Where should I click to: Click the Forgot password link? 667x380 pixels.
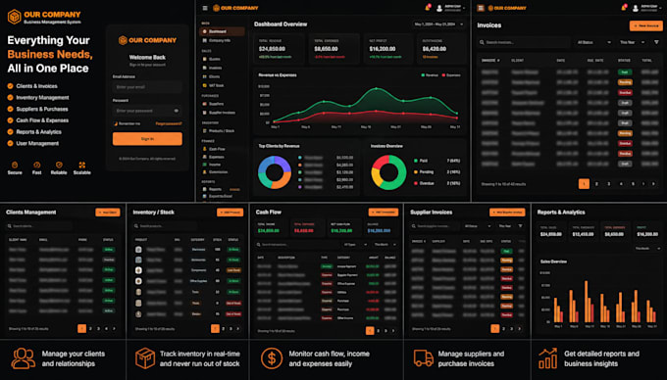pos(169,123)
